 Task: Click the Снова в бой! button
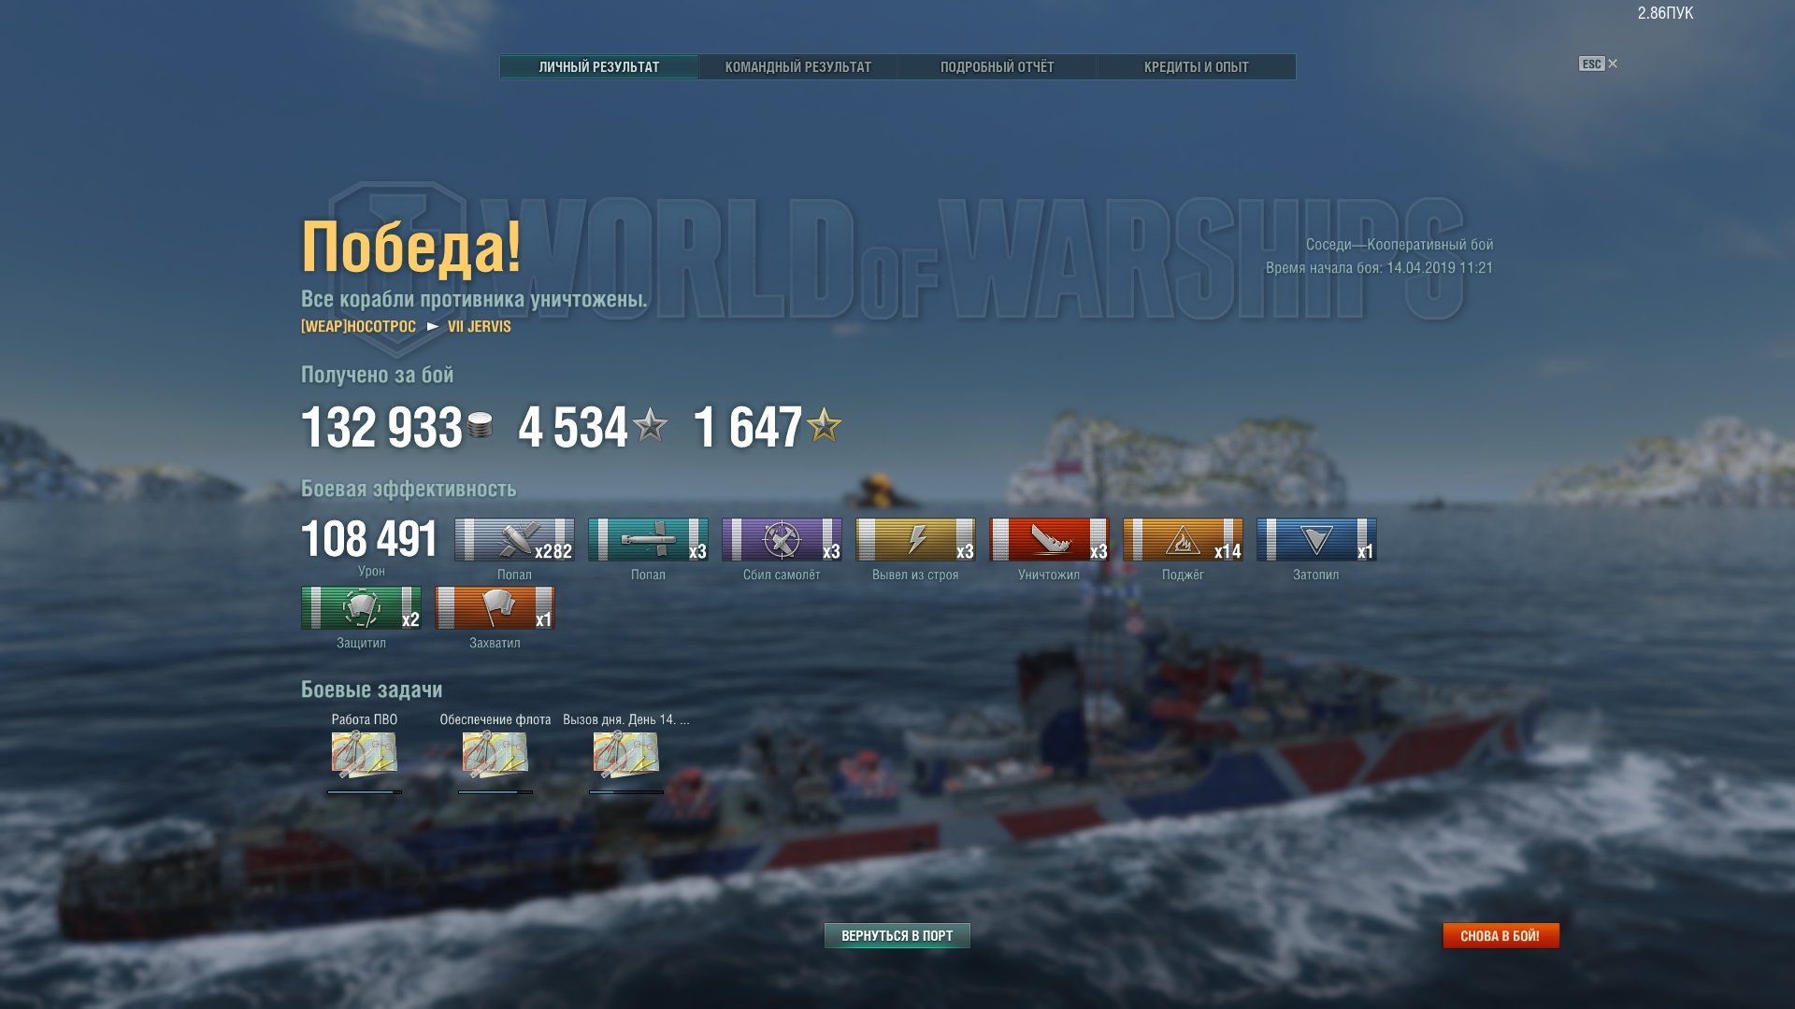coord(1501,935)
